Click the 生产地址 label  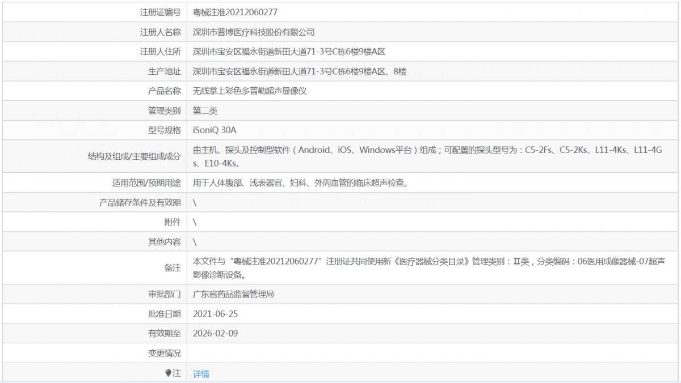(x=164, y=71)
